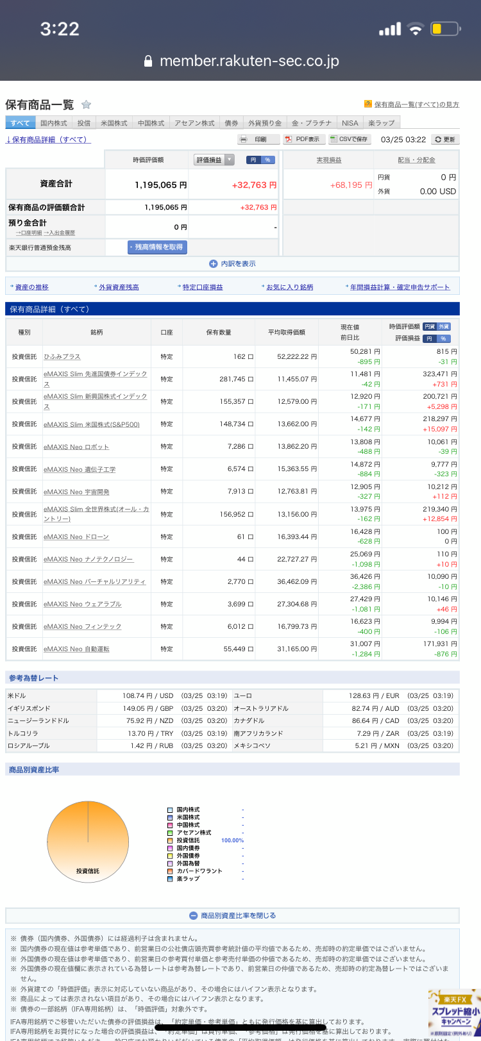Open eMAXIS Slim 新興国株式インデックス link
Viewport: 481px width, 1041px height.
click(96, 401)
